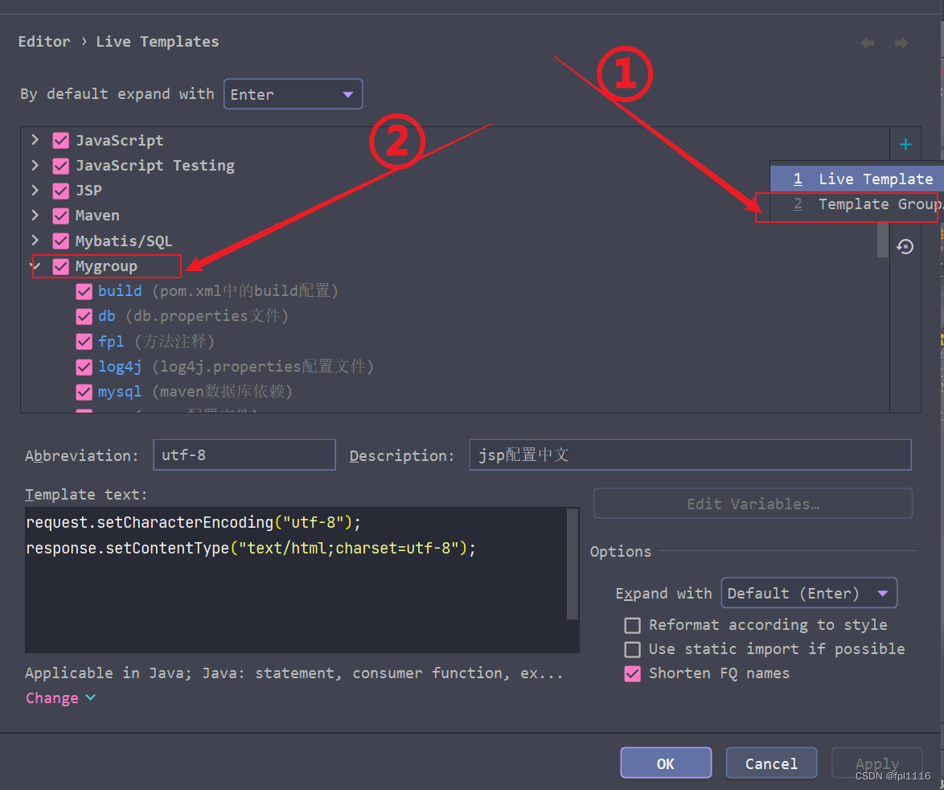
Task: Click the Editor breadcrumb link
Action: tap(44, 42)
